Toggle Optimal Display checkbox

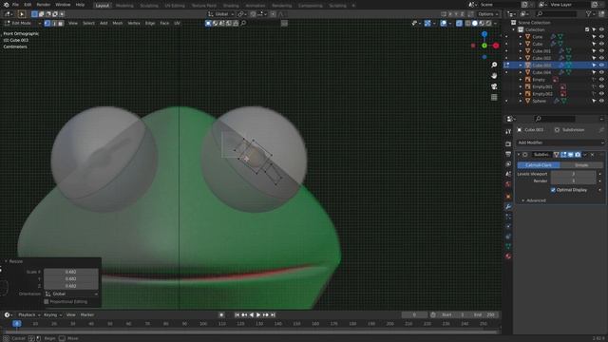click(x=553, y=190)
